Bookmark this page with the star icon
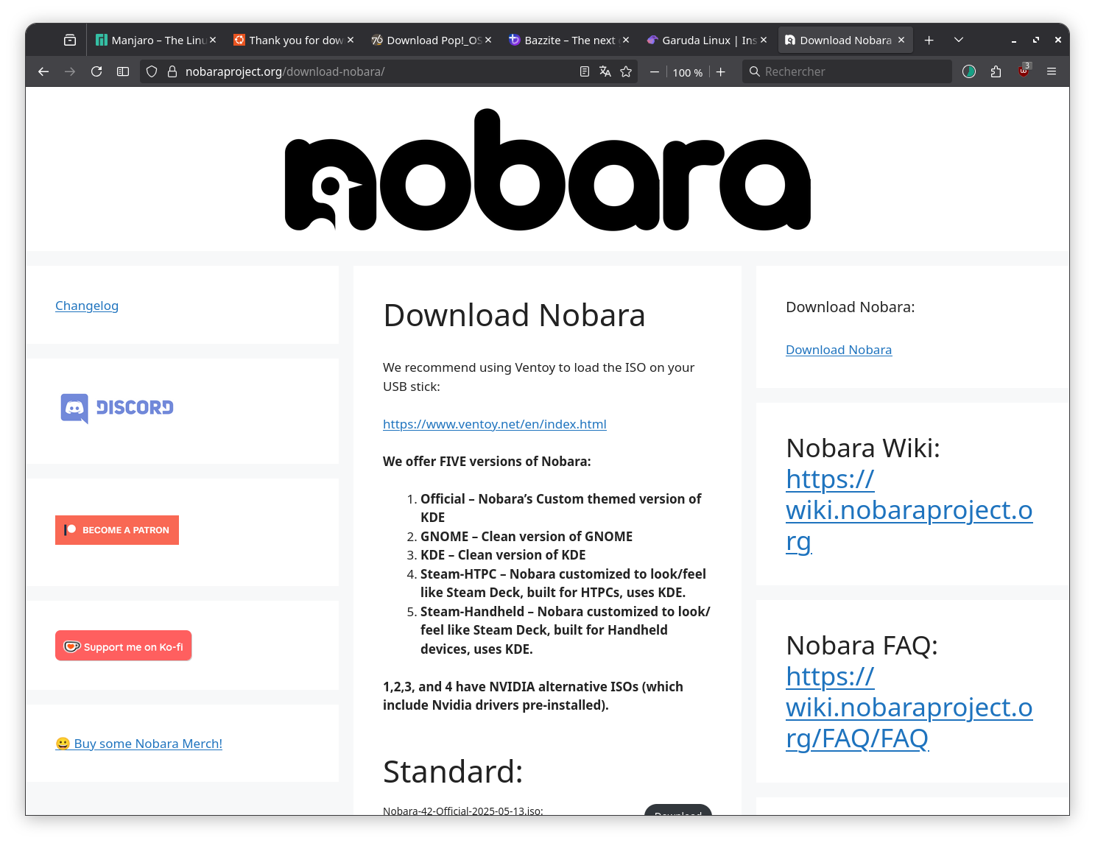Image resolution: width=1095 pixels, height=843 pixels. tap(626, 71)
